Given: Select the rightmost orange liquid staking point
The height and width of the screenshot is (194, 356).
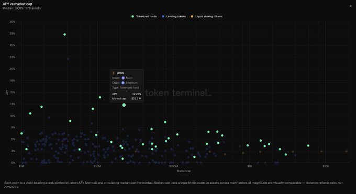Looking at the screenshot, I should (347, 151).
